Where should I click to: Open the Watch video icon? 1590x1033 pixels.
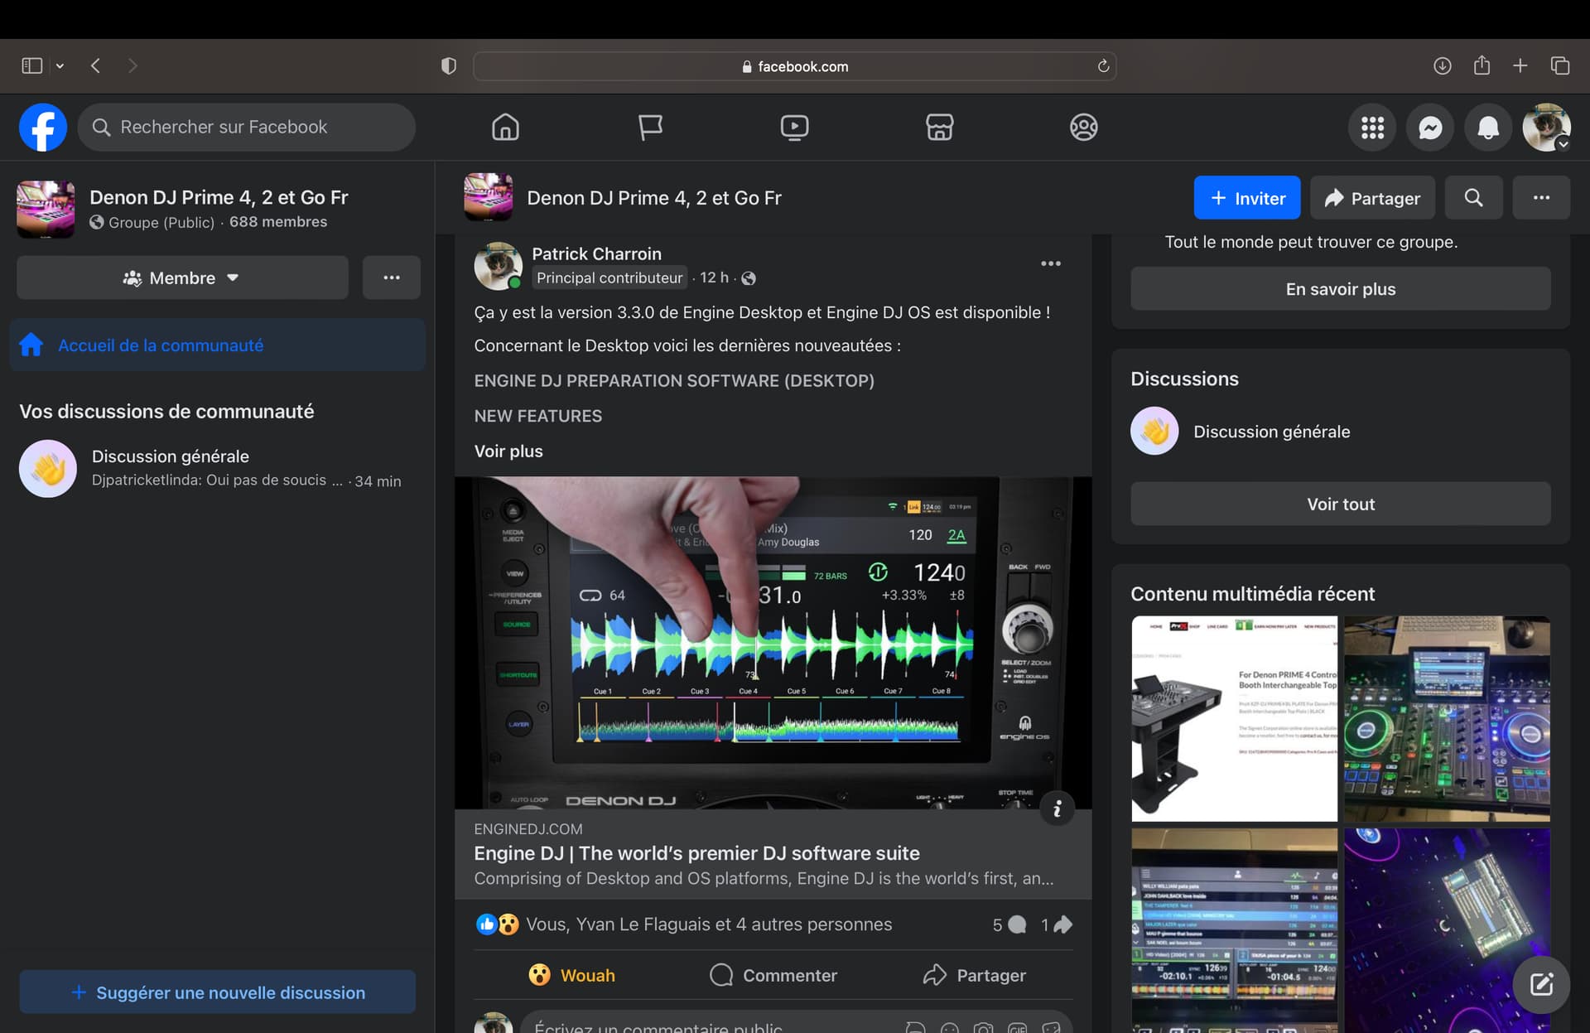point(794,128)
